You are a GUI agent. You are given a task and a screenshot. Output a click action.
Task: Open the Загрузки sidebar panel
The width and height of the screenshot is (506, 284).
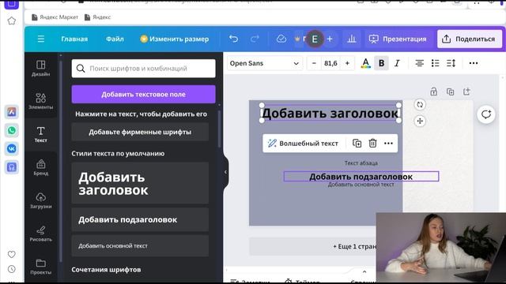coord(41,200)
